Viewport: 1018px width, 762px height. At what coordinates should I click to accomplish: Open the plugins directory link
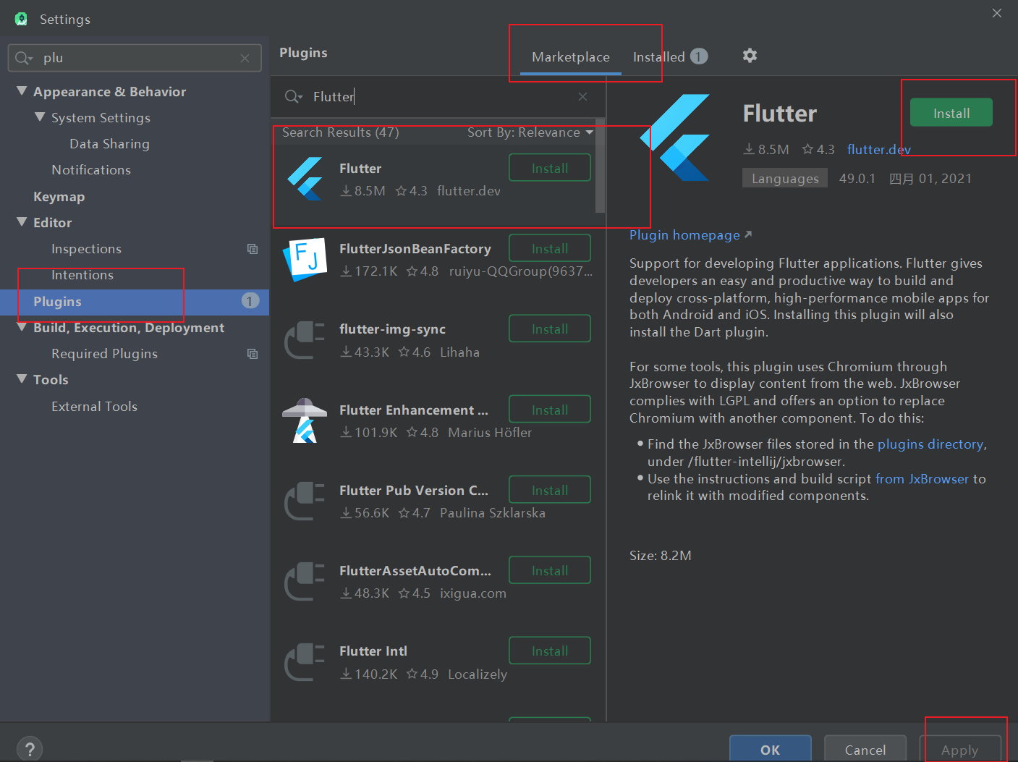(930, 444)
